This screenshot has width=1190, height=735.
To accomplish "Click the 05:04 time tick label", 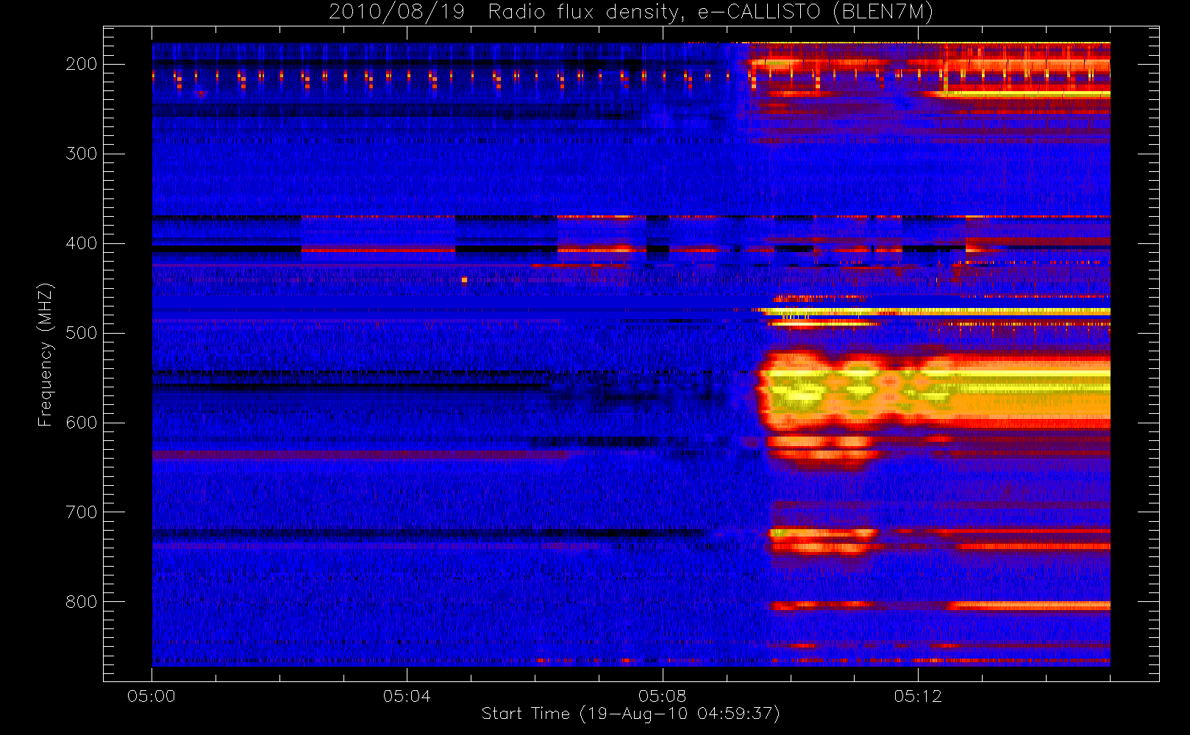I will 407,696.
